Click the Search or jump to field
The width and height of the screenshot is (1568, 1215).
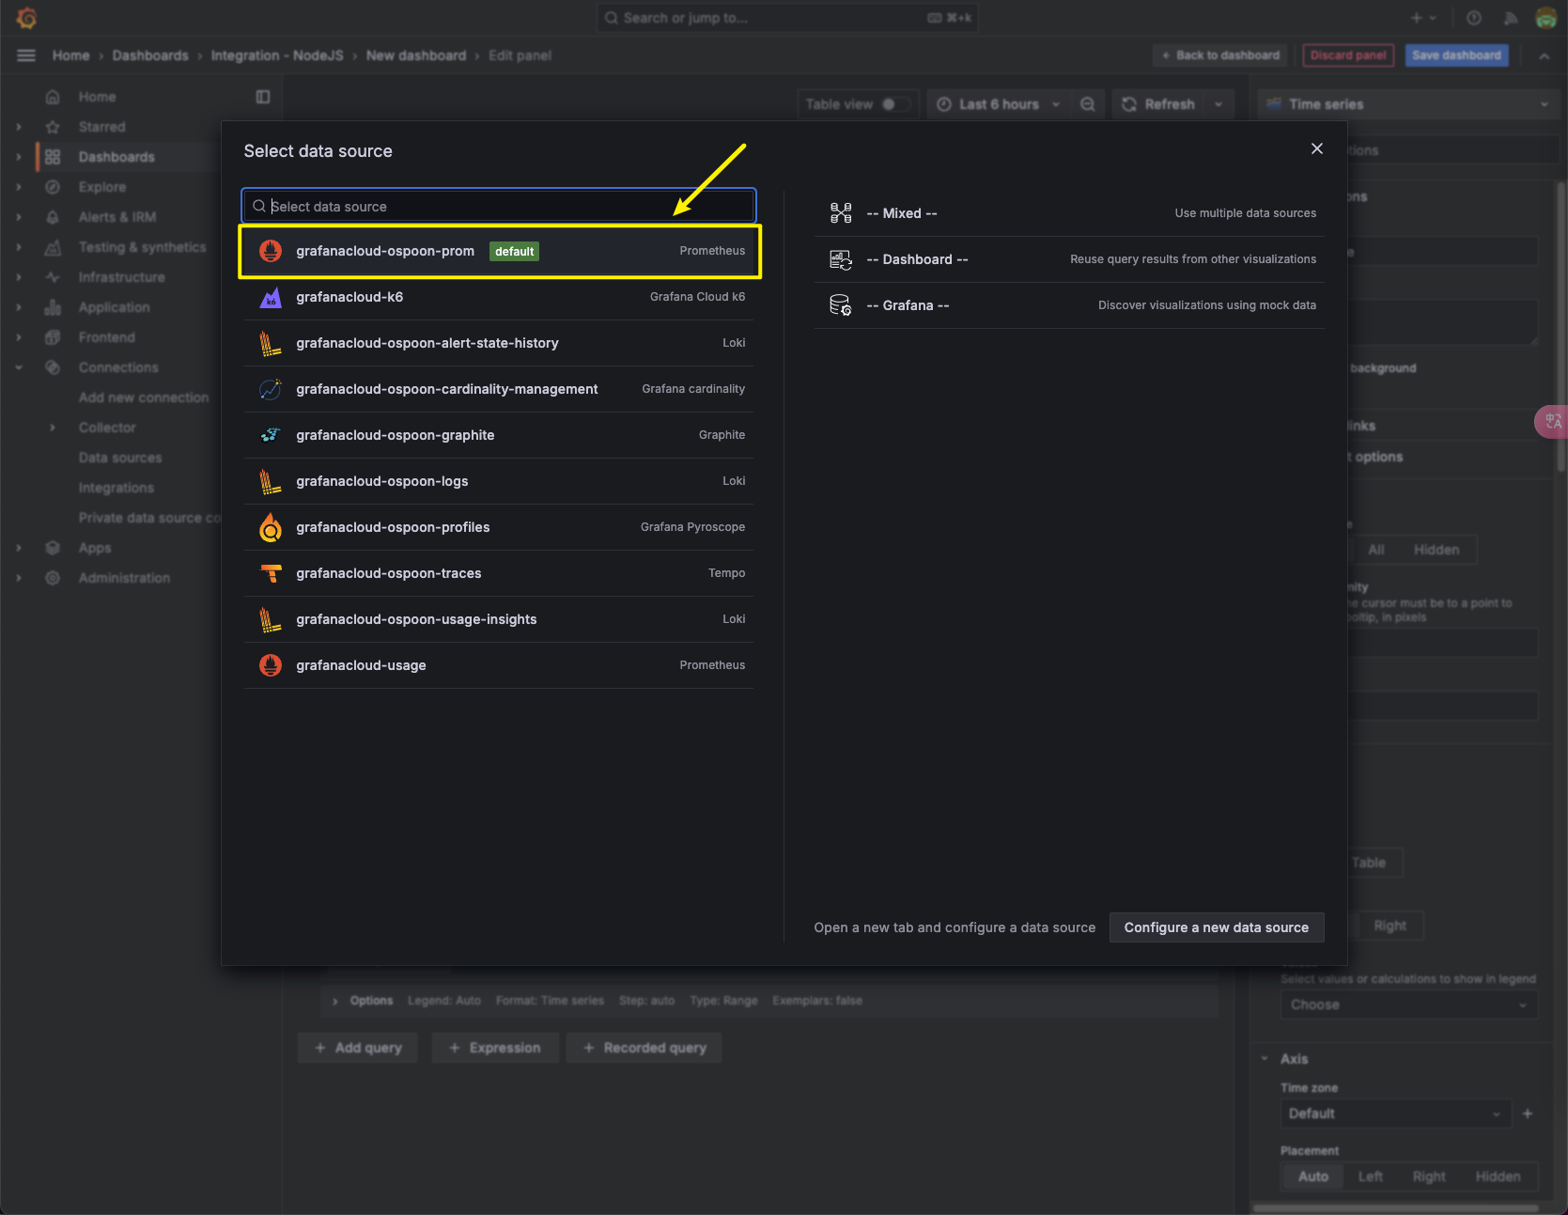787,18
